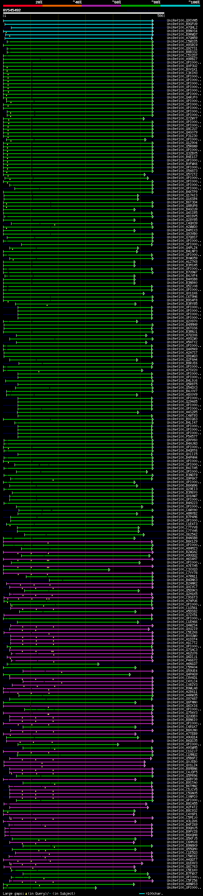203x896 pixels.
Task: Open hit UniRef100_B9RWD7
Action: pyautogui.click(x=182, y=34)
